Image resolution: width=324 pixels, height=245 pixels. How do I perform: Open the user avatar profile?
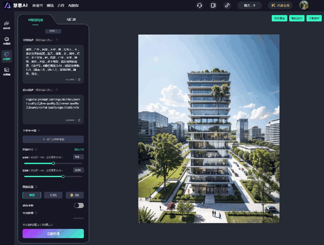tap(304, 5)
